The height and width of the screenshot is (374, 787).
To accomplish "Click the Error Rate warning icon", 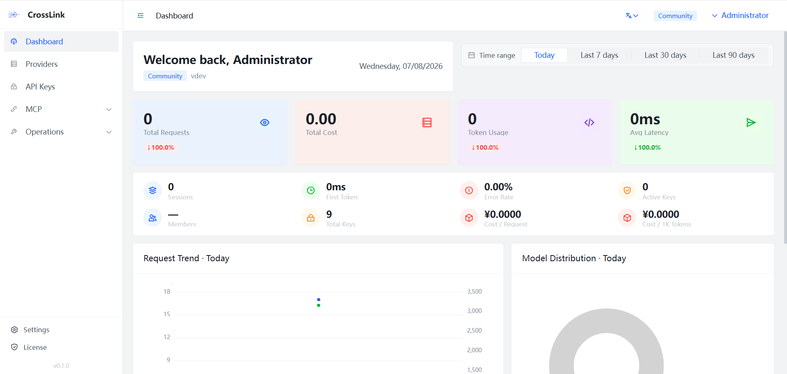I will tap(469, 190).
